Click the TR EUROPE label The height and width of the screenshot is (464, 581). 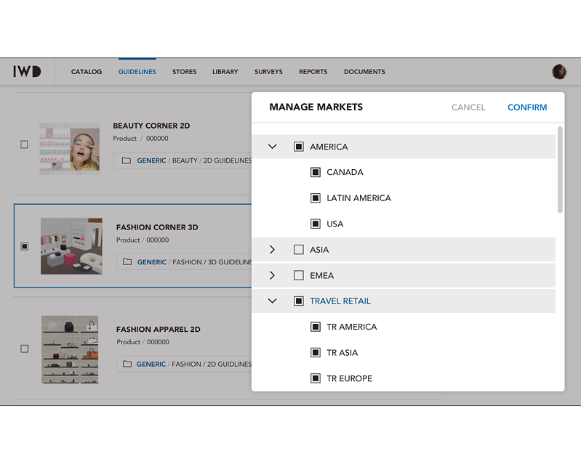[x=349, y=378]
